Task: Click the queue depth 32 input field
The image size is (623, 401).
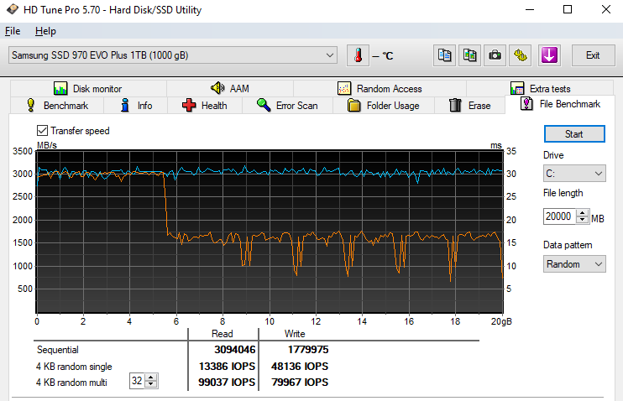Action: [x=137, y=381]
